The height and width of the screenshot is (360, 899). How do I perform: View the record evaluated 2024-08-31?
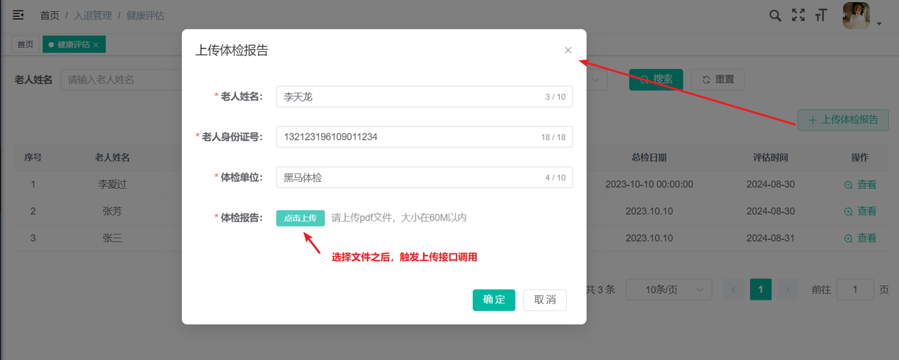coord(860,238)
